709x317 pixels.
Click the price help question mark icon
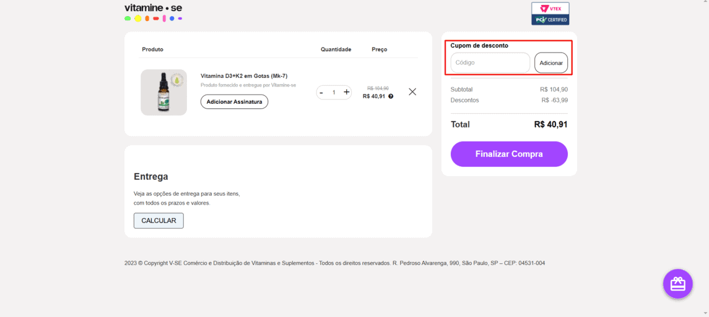coord(391,96)
